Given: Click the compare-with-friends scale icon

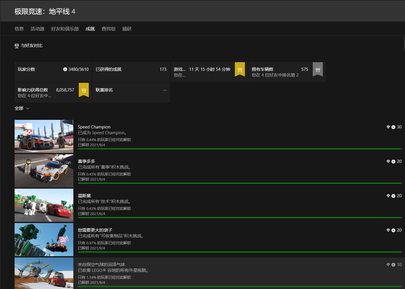Looking at the screenshot, I should 17,46.
